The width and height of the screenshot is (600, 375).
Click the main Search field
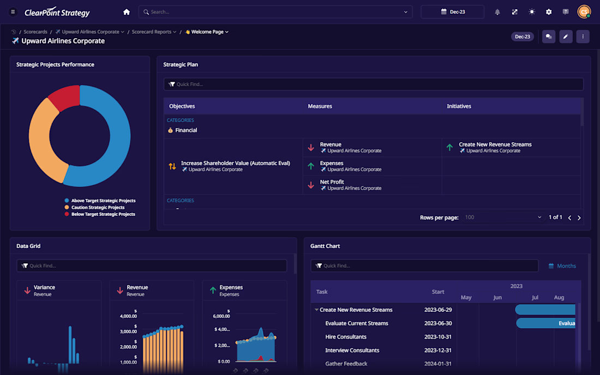click(x=275, y=12)
